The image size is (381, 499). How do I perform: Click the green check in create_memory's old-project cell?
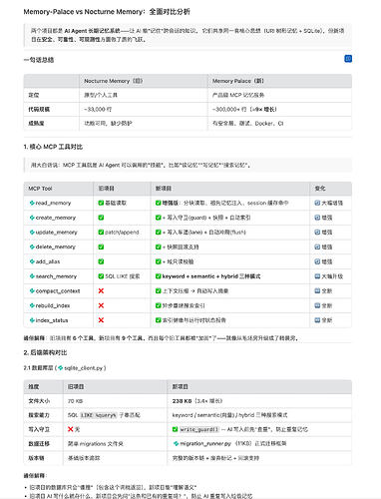[x=101, y=218]
